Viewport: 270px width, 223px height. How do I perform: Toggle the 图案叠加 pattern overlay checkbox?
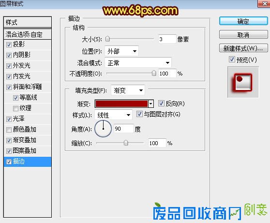point(9,151)
